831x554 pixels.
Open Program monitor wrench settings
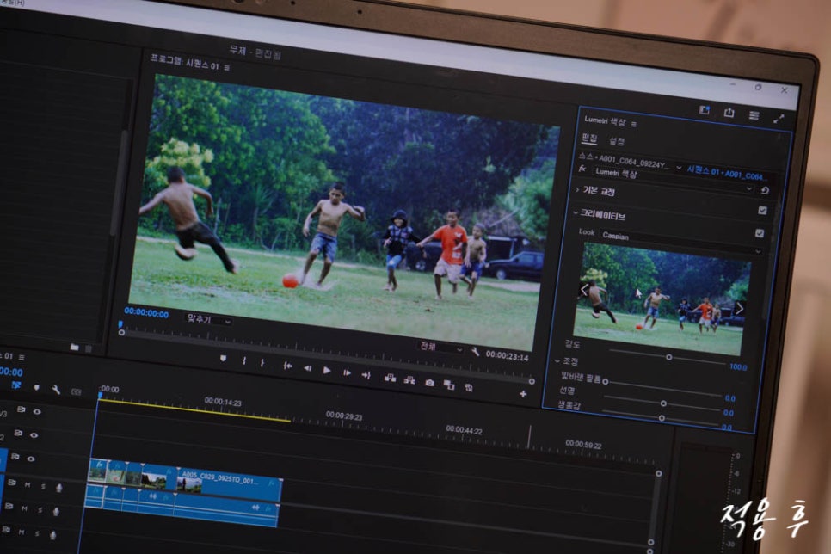[476, 352]
